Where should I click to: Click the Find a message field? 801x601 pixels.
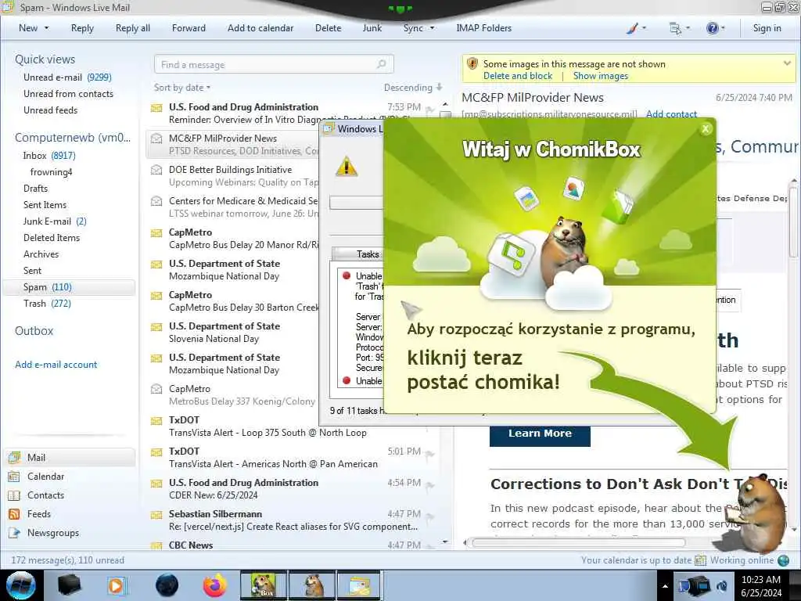point(274,64)
